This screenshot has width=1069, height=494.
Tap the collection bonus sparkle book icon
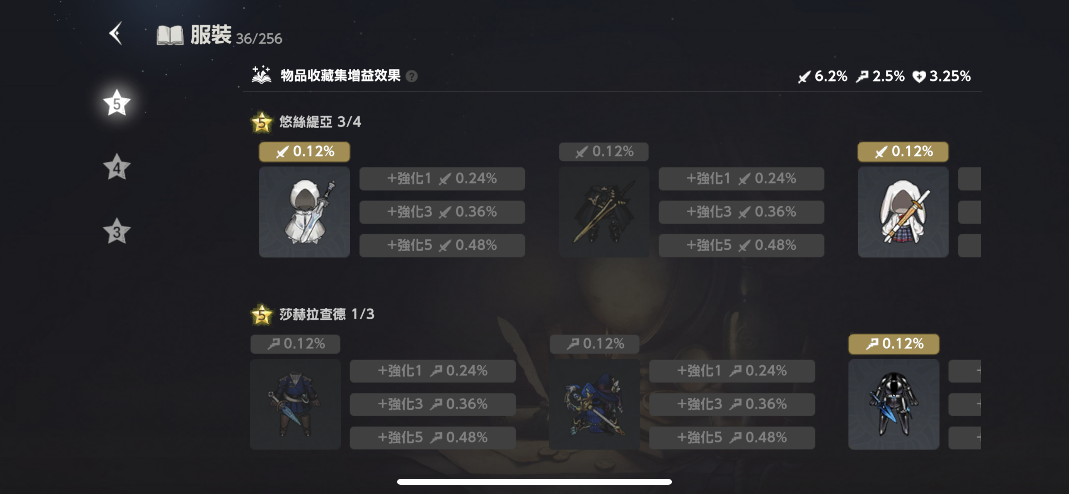[x=261, y=75]
